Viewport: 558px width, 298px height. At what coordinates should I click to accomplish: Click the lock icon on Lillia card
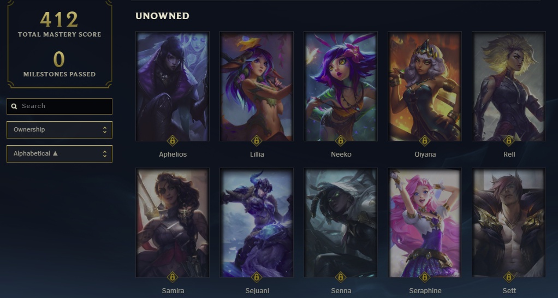[257, 141]
